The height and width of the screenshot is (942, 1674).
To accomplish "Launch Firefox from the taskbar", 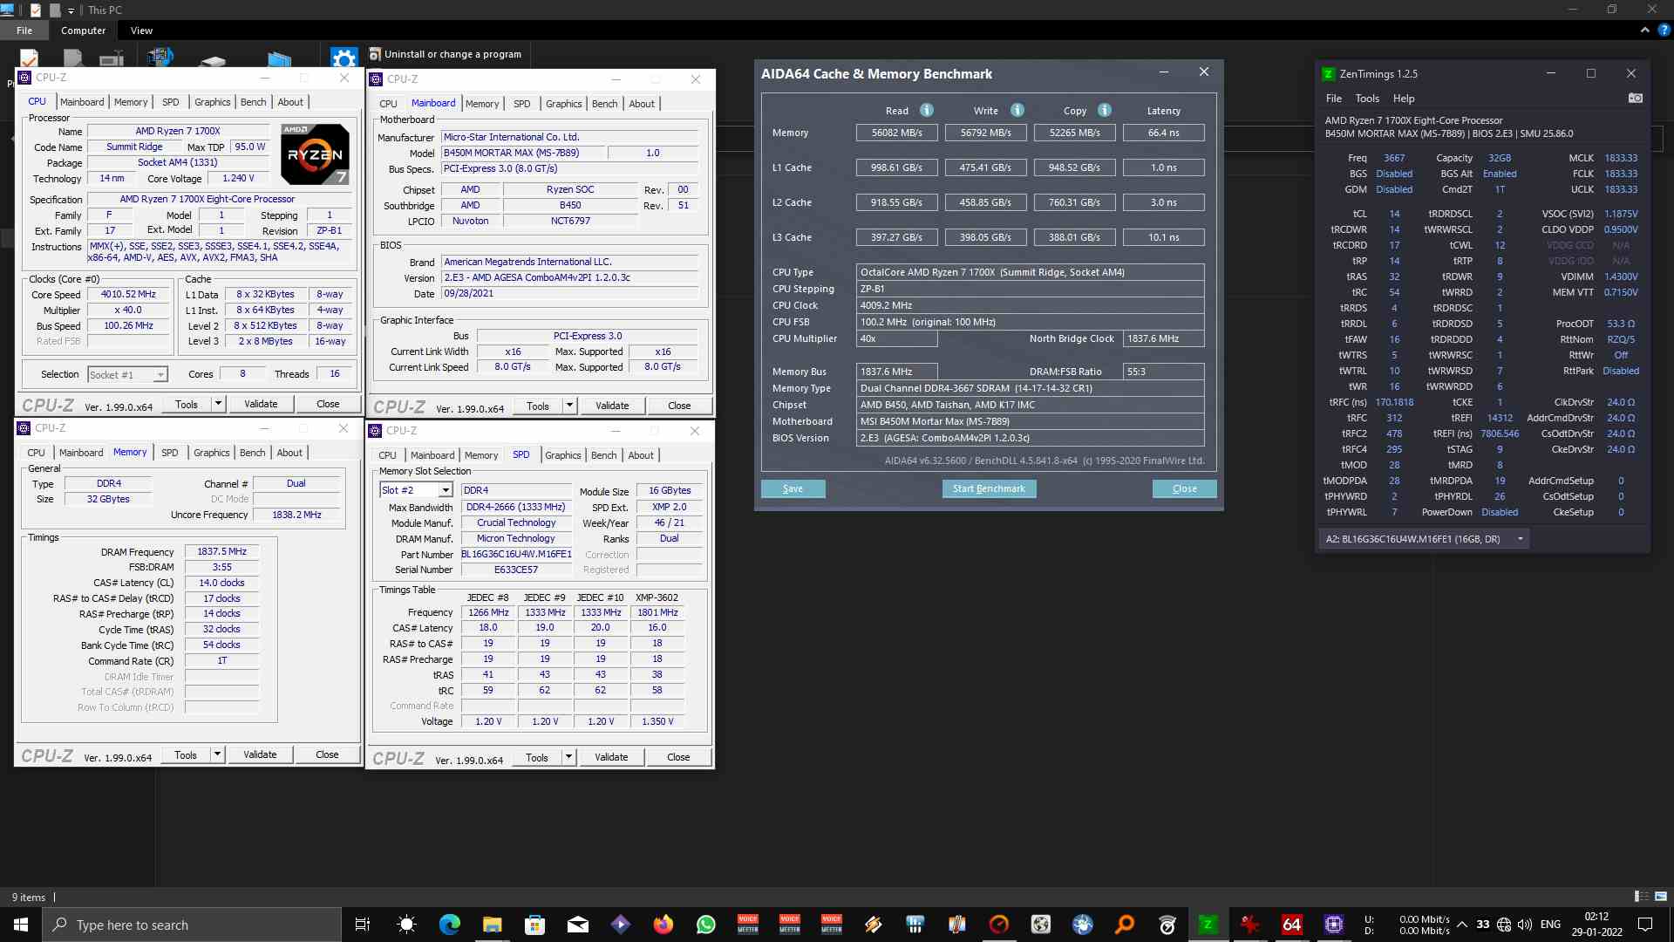I will pos(663,925).
